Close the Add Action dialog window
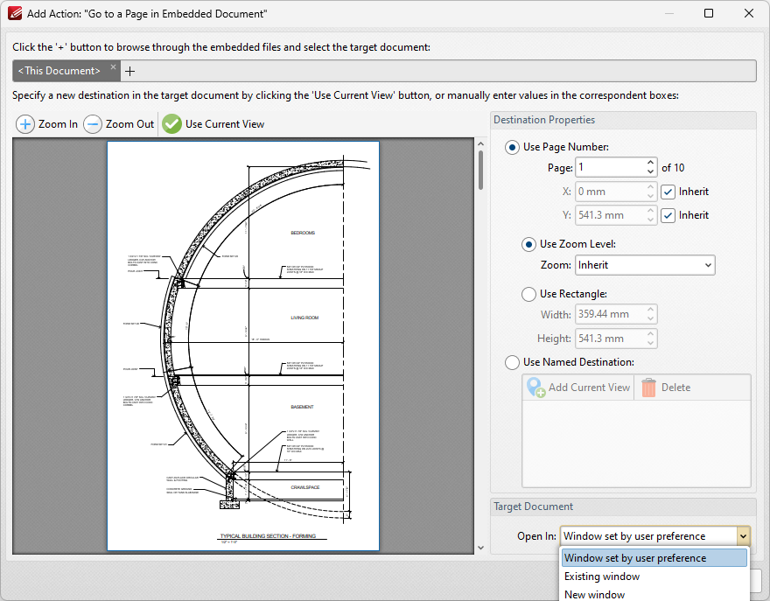770x601 pixels. [x=749, y=13]
